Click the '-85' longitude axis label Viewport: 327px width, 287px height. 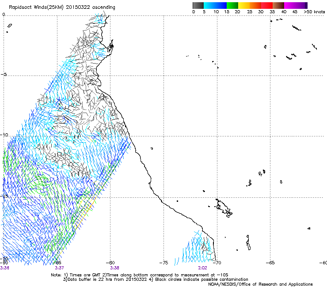(x=57, y=263)
